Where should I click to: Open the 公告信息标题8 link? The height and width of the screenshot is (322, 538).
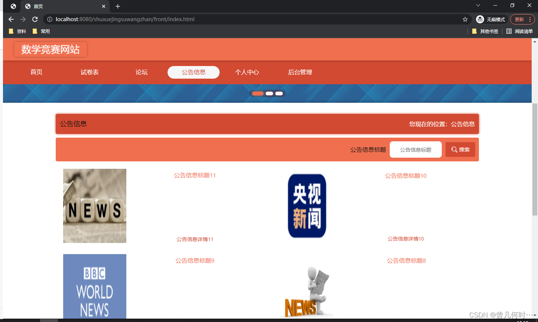[x=406, y=261]
